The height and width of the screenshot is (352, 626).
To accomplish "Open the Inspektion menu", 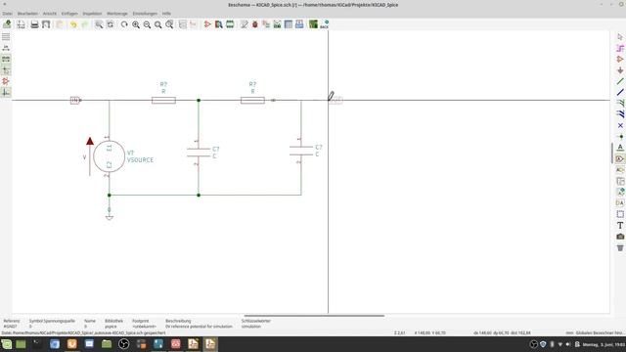I will [92, 14].
